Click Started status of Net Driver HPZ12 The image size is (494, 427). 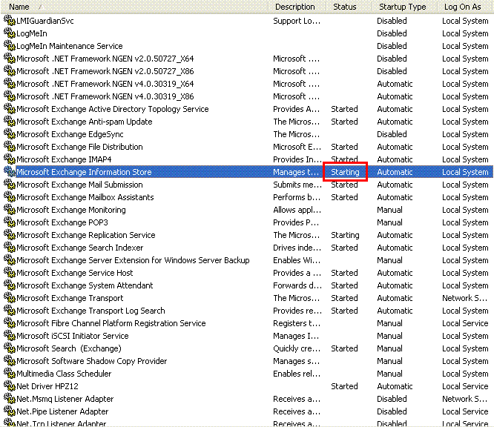click(344, 386)
